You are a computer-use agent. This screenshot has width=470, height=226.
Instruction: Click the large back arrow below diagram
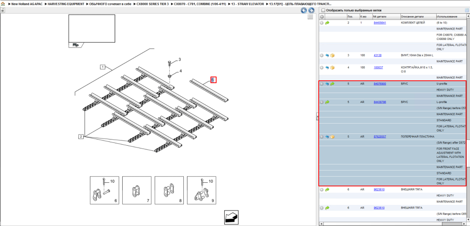[x=231, y=217]
